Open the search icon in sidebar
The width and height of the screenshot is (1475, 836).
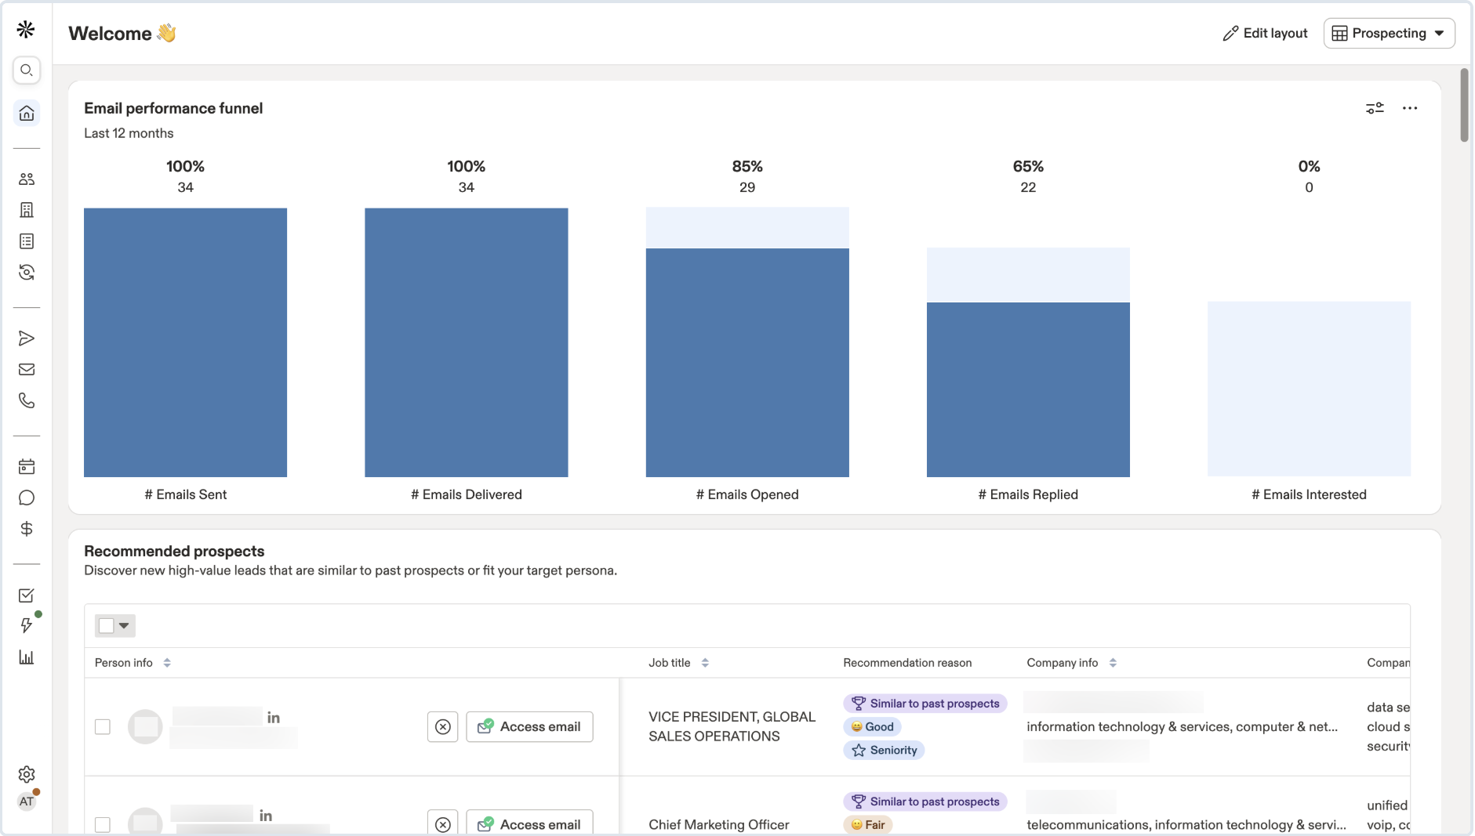coord(27,71)
